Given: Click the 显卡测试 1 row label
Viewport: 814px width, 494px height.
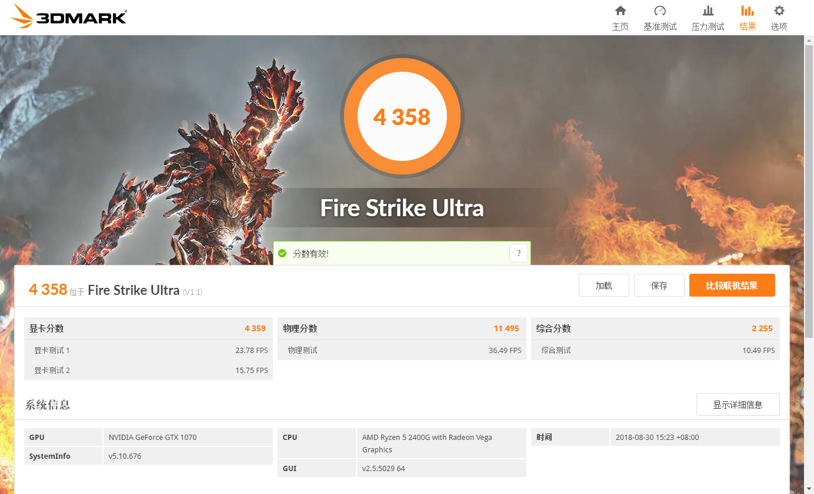Looking at the screenshot, I should pos(52,351).
